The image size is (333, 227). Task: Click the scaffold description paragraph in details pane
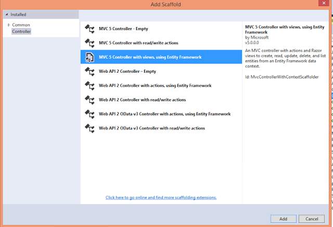tap(285, 58)
